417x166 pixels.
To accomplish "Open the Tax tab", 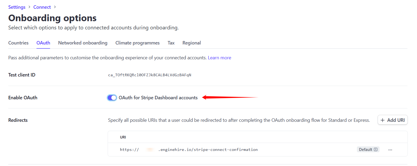I will (x=171, y=43).
